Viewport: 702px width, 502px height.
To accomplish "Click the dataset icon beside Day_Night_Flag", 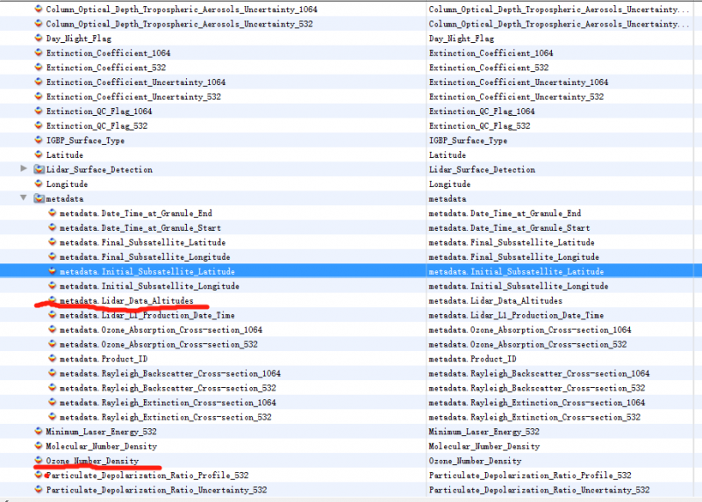I will 39,39.
